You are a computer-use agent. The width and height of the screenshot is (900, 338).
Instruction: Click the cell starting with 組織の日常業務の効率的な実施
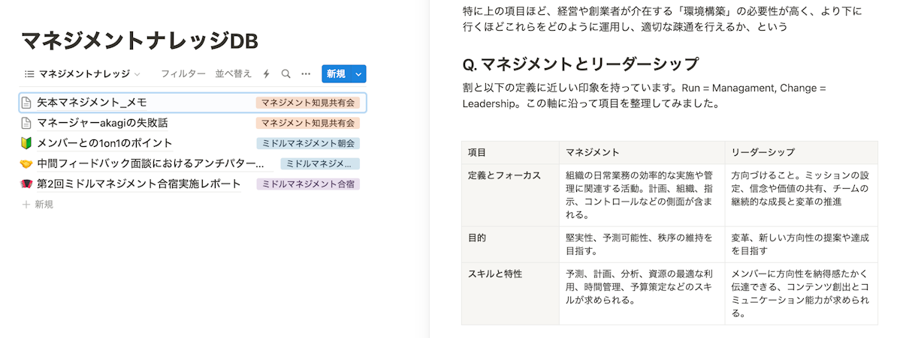pyautogui.click(x=642, y=196)
